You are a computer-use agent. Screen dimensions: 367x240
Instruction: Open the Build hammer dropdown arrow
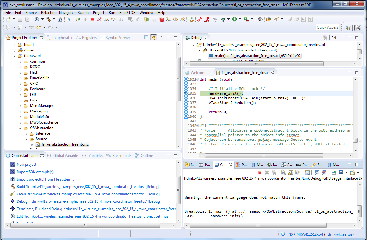pos(54,19)
